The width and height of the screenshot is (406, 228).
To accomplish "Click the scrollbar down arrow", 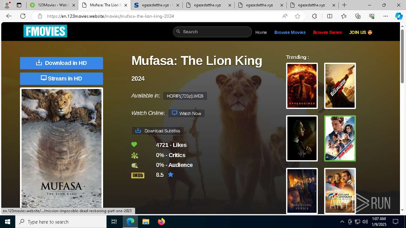I will click(403, 210).
